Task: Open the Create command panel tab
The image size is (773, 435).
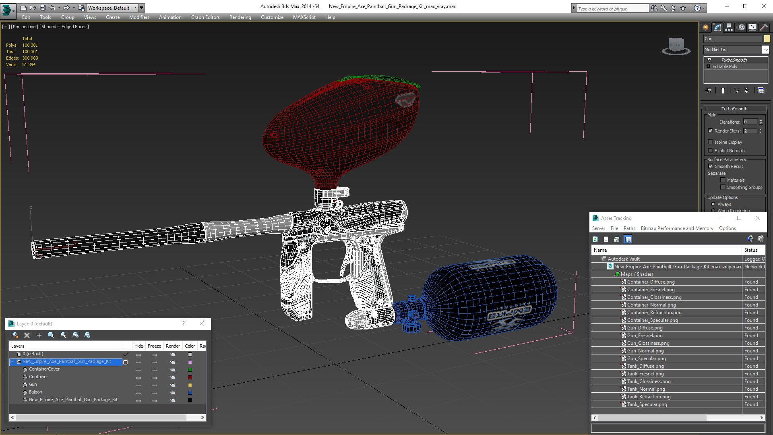Action: tap(705, 27)
